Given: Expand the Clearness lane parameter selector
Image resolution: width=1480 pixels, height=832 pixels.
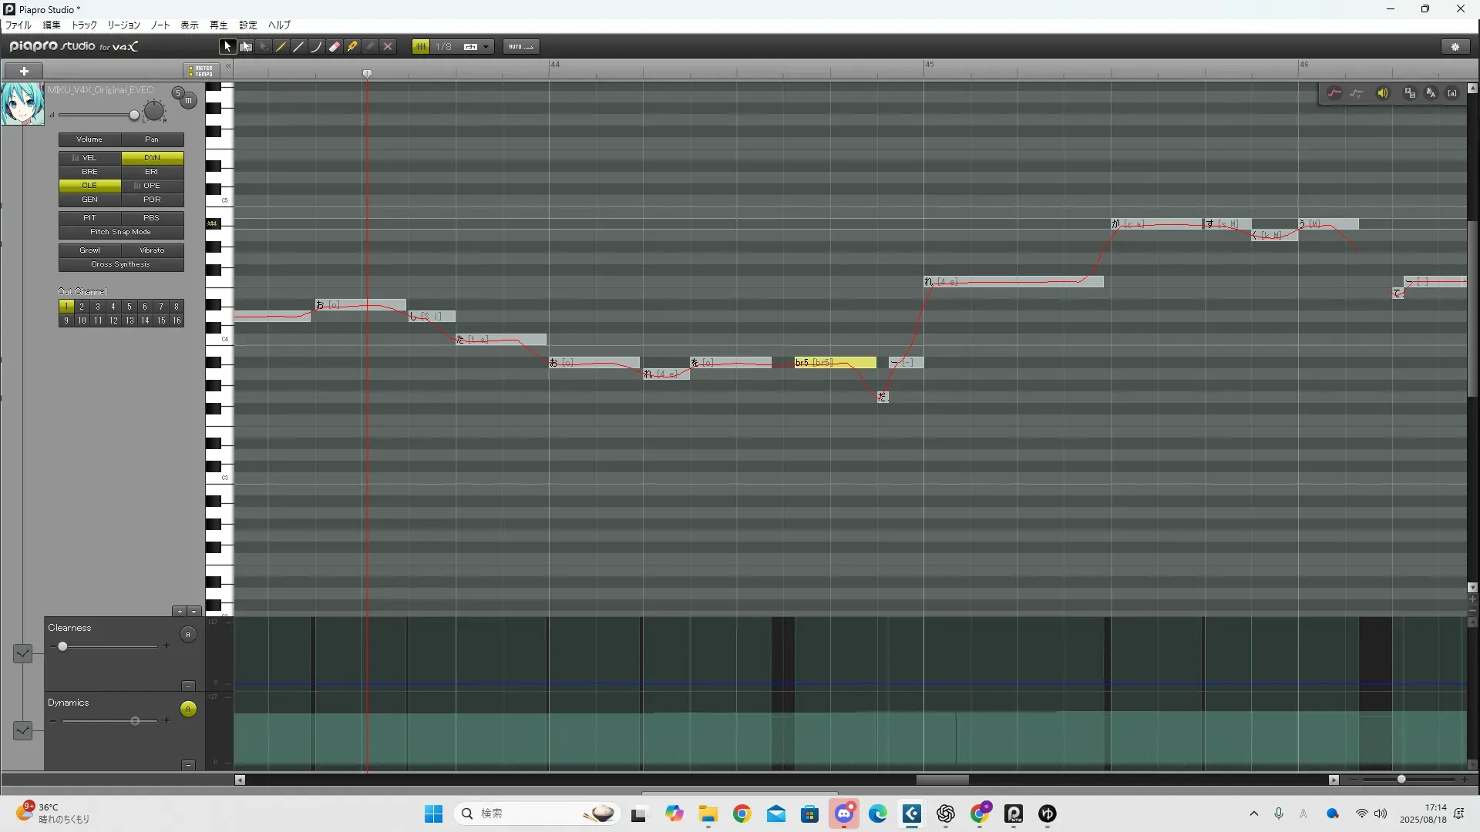Looking at the screenshot, I should pos(22,653).
